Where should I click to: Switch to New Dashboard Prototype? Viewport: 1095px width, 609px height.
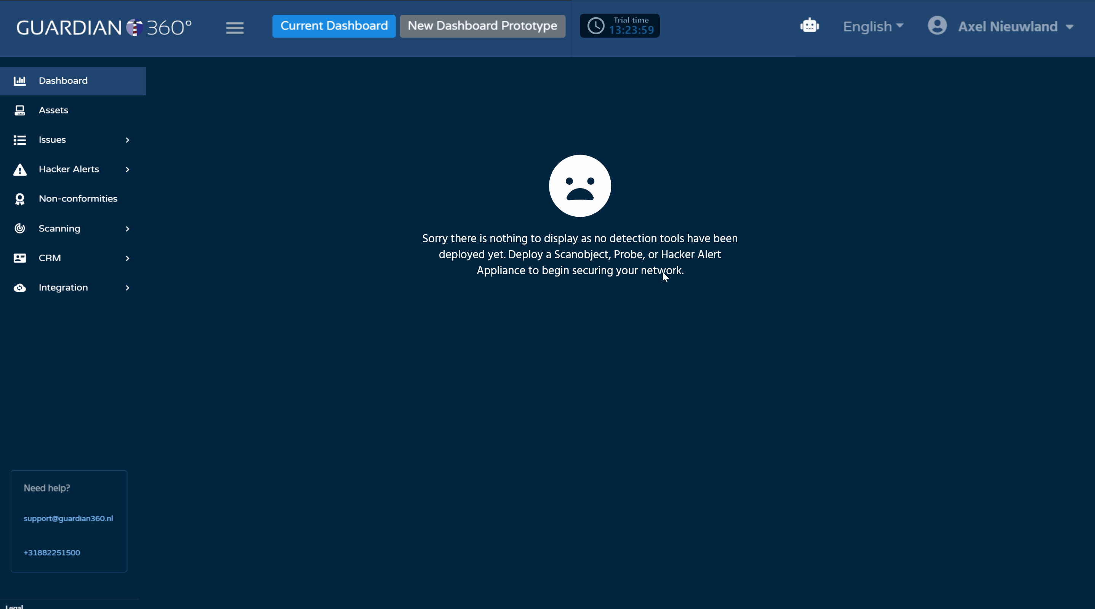tap(482, 26)
